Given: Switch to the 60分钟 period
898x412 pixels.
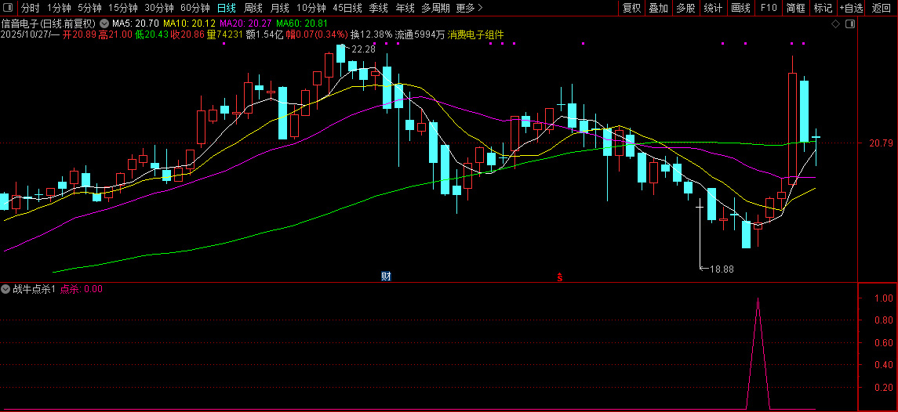Looking at the screenshot, I should coord(195,8).
